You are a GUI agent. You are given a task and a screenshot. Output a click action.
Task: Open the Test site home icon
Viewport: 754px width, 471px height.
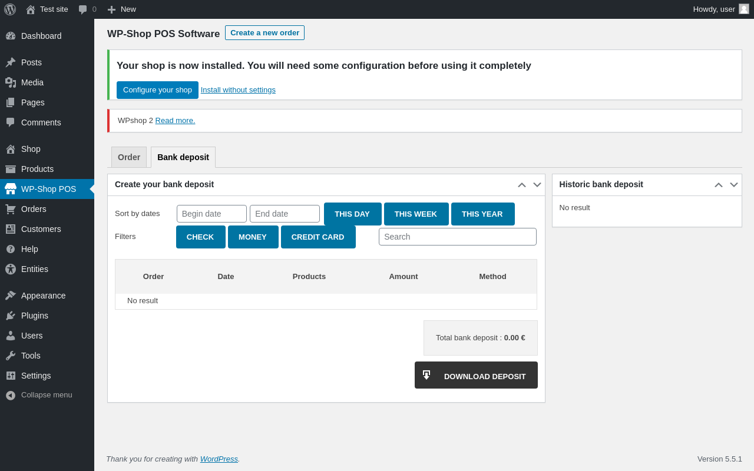click(31, 9)
